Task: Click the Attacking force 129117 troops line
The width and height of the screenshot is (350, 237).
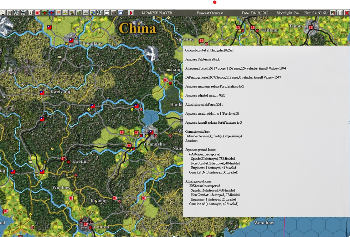Action: [x=235, y=68]
